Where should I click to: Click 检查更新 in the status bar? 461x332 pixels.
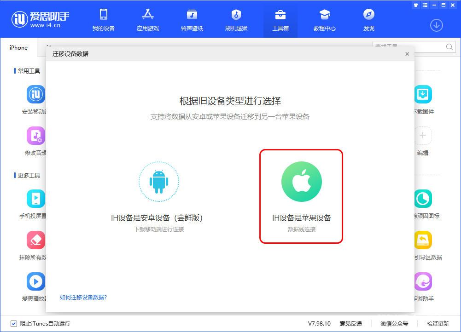pyautogui.click(x=441, y=324)
